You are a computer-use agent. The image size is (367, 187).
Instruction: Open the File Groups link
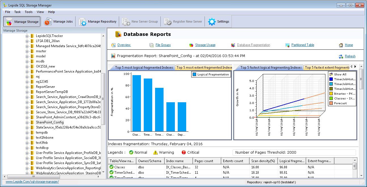(x=163, y=45)
